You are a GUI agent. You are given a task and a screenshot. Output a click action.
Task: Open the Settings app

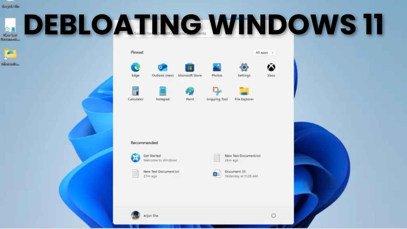tap(244, 67)
